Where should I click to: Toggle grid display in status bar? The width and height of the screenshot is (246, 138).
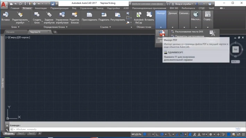145,134
